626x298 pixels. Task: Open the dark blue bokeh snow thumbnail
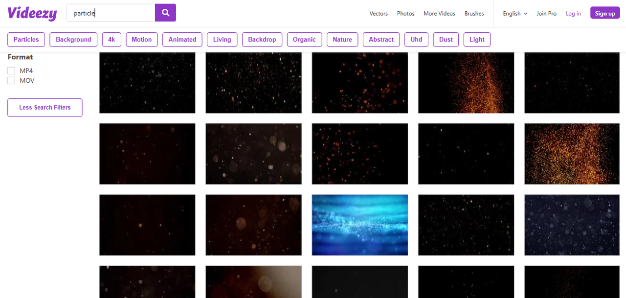point(573,225)
